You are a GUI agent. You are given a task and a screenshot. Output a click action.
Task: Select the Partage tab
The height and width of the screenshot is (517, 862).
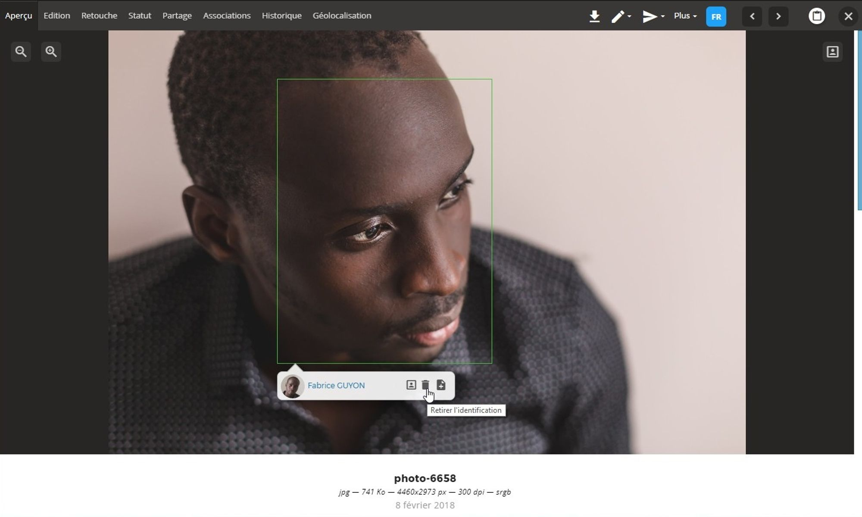(x=177, y=16)
